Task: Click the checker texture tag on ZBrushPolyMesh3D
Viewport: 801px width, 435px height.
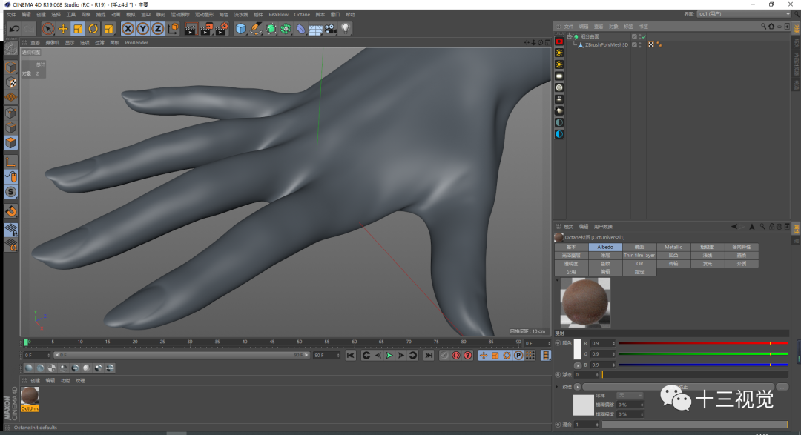Action: 651,45
